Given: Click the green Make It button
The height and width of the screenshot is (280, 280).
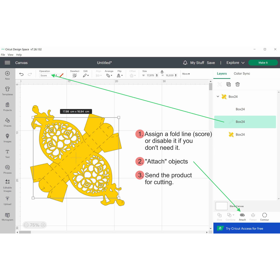Looking at the screenshot, I should coord(263,63).
